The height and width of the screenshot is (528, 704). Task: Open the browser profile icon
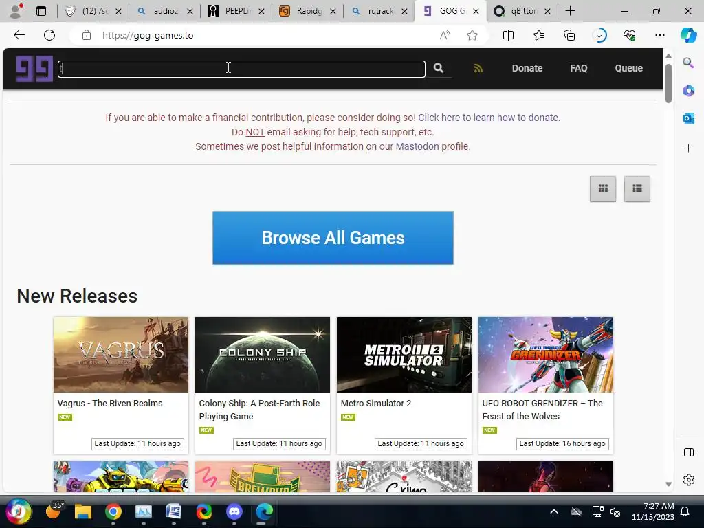coord(16,11)
